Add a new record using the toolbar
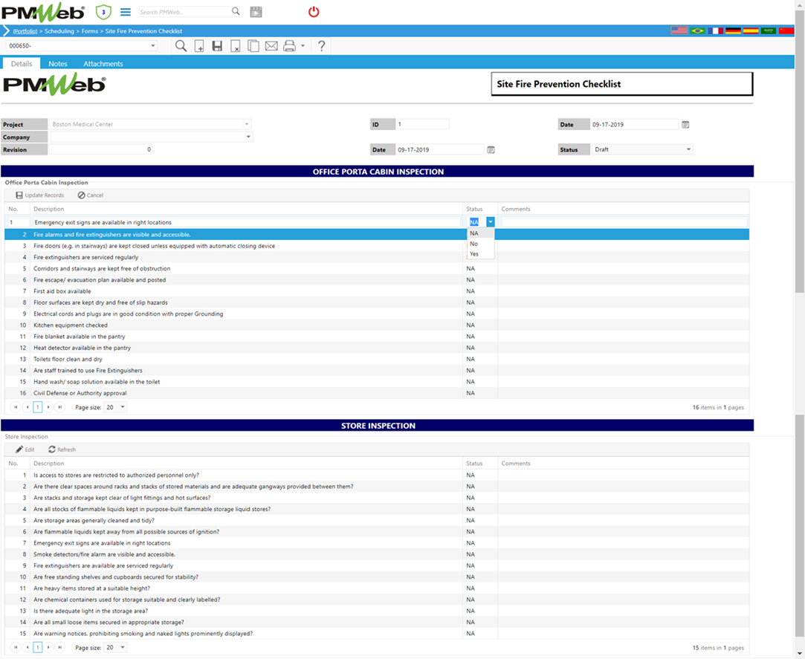Screen dimensions: 805x659 tap(199, 46)
